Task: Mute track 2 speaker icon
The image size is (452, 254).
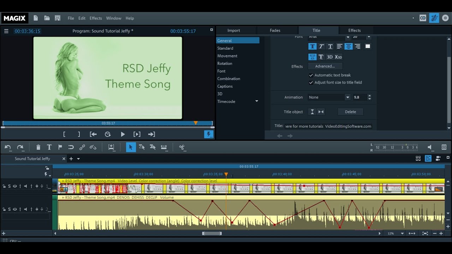Action: point(26,209)
